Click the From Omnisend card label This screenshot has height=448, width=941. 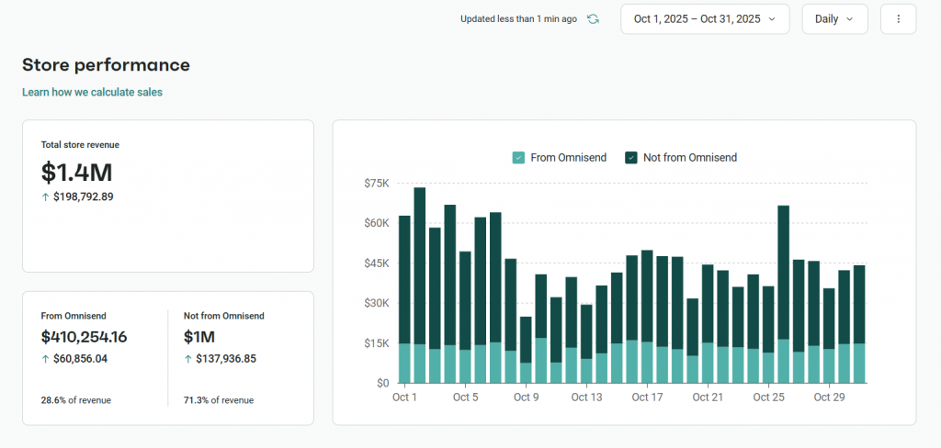click(x=74, y=316)
